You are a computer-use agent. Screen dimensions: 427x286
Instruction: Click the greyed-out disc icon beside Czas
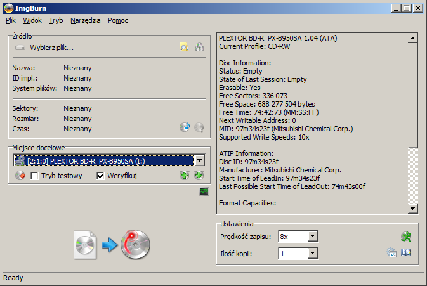click(199, 127)
